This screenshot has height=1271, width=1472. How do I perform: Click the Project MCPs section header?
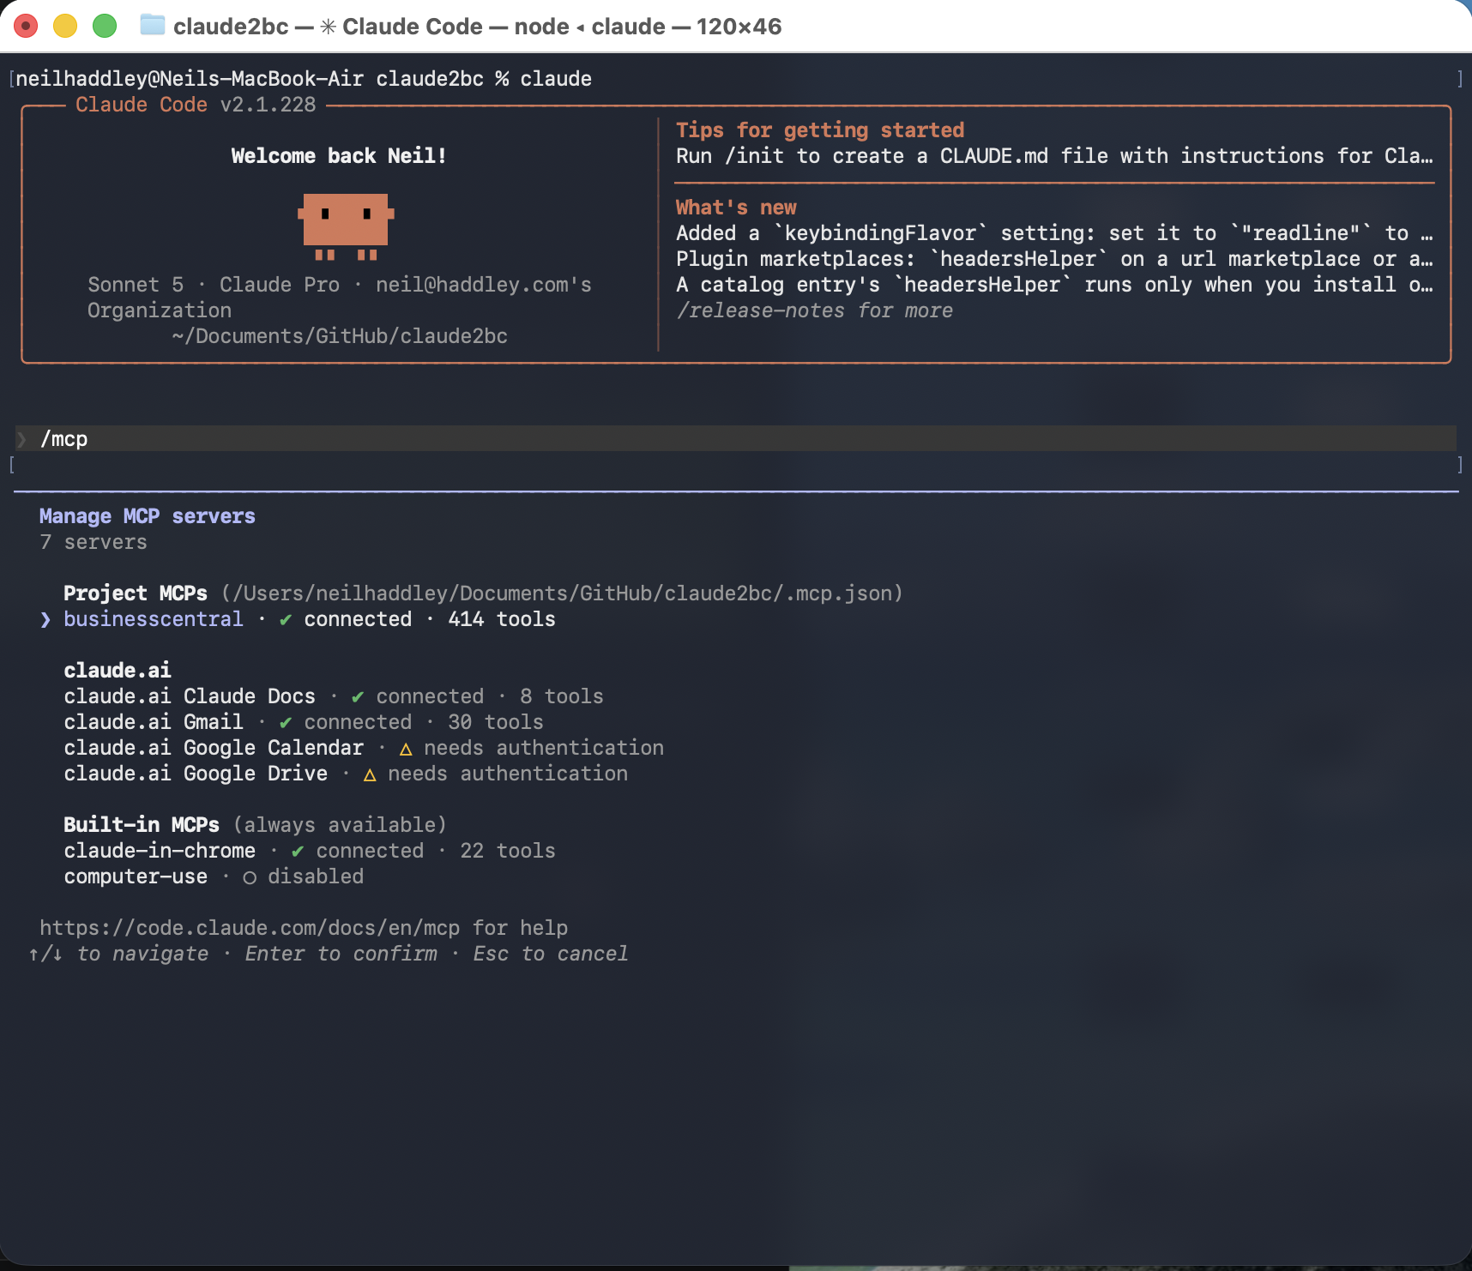(136, 593)
